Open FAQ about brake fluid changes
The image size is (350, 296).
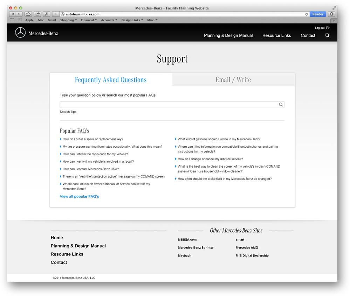(225, 179)
